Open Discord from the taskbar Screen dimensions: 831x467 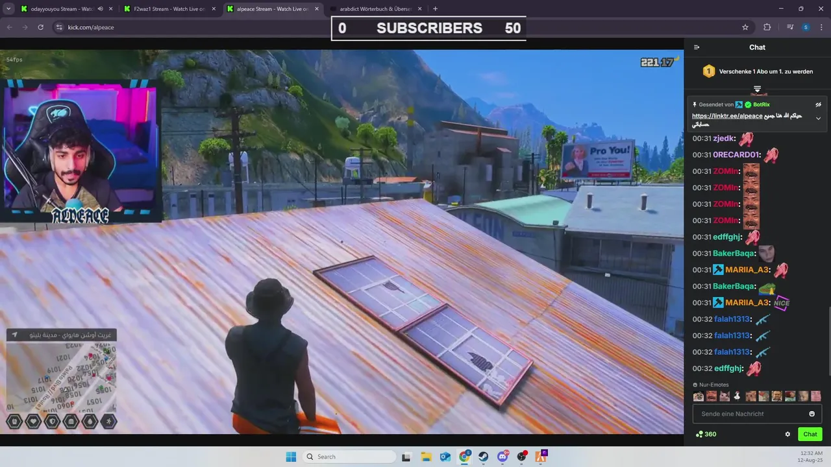click(x=503, y=457)
